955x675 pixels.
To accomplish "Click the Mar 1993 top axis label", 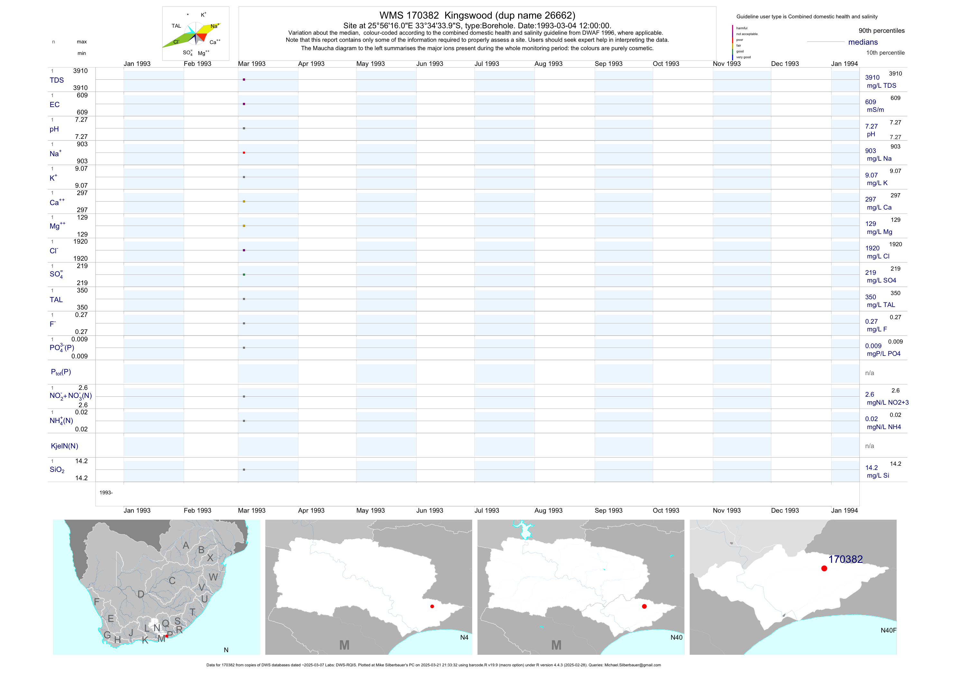I will click(252, 64).
